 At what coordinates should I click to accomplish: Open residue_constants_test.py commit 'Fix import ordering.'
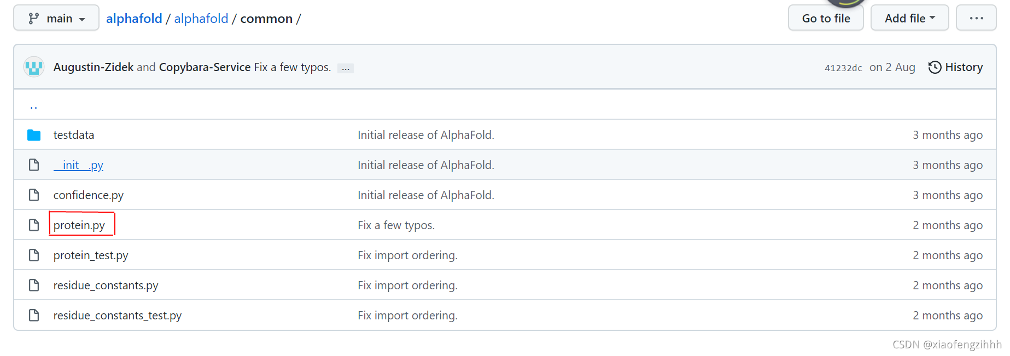[x=408, y=316]
